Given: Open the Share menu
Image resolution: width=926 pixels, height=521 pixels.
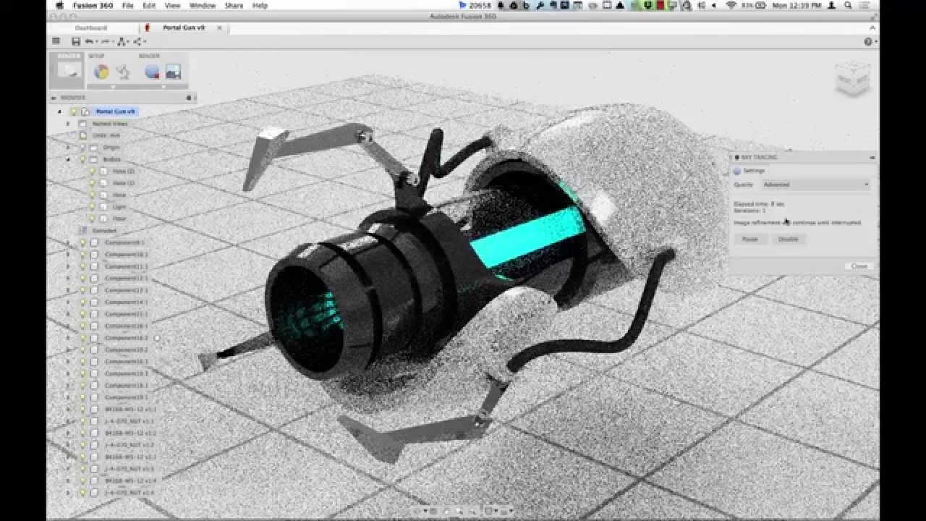Looking at the screenshot, I should (x=234, y=5).
